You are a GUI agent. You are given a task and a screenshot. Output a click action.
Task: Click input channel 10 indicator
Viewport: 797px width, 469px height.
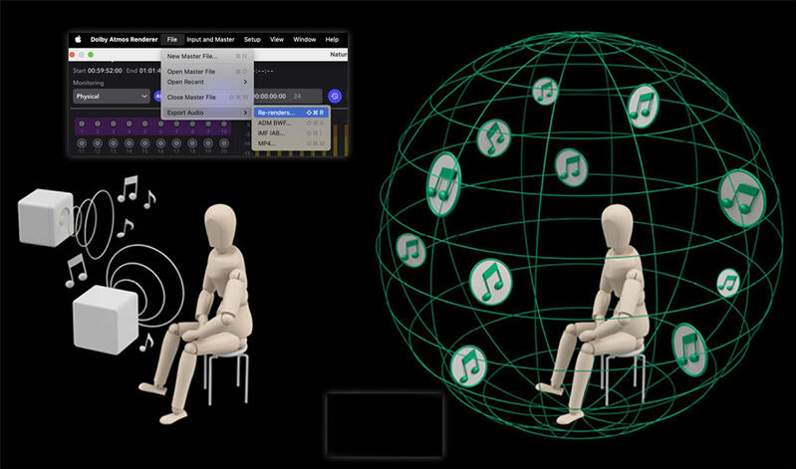[x=224, y=124]
